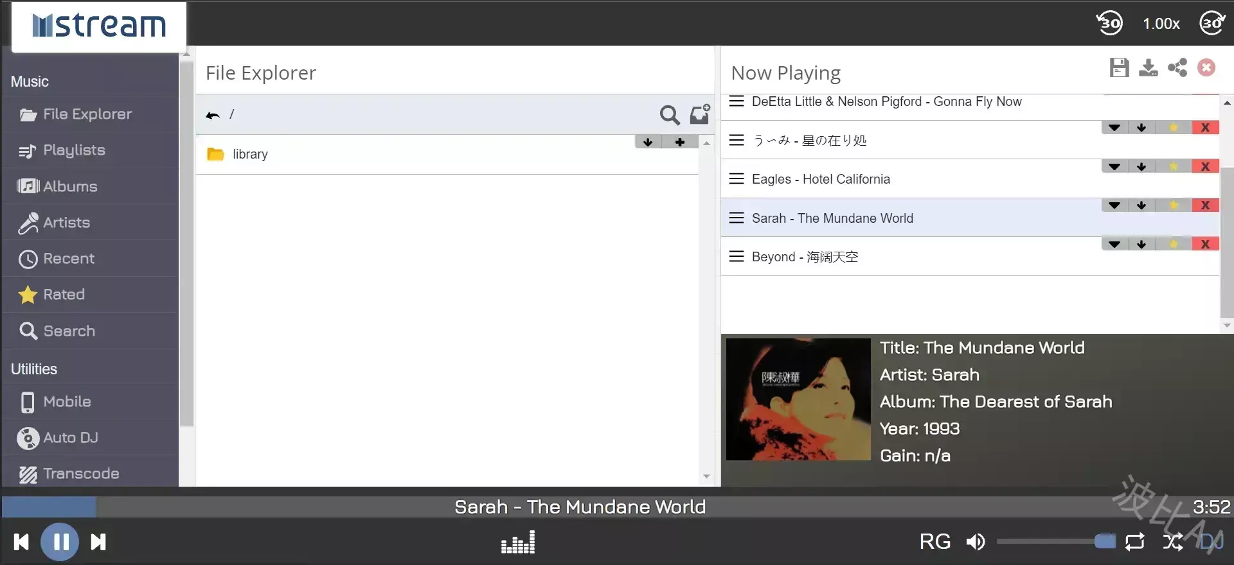The image size is (1234, 565).
Task: Toggle ReplayGain with the RG button
Action: (x=935, y=542)
